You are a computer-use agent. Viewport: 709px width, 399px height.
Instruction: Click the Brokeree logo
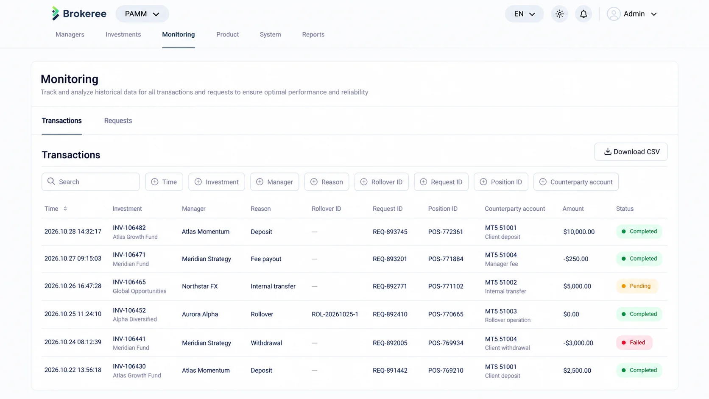pyautogui.click(x=79, y=14)
